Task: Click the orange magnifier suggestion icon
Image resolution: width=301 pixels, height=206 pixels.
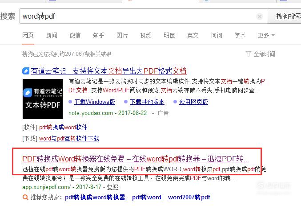Action: pos(25,198)
